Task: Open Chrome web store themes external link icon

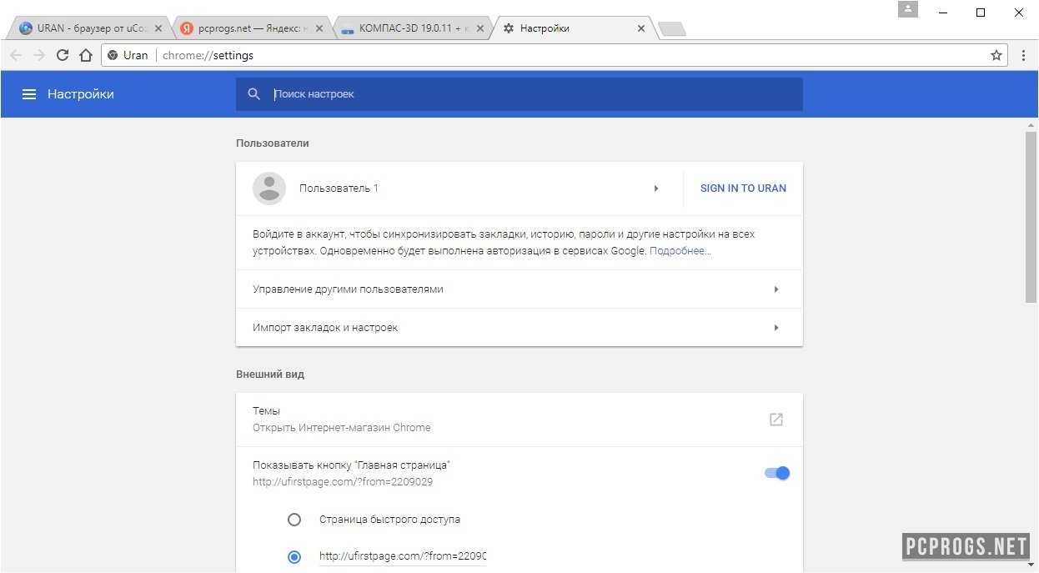Action: [775, 420]
